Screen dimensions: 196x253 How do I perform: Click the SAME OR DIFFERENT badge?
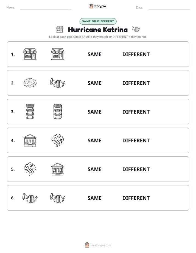coord(98,21)
